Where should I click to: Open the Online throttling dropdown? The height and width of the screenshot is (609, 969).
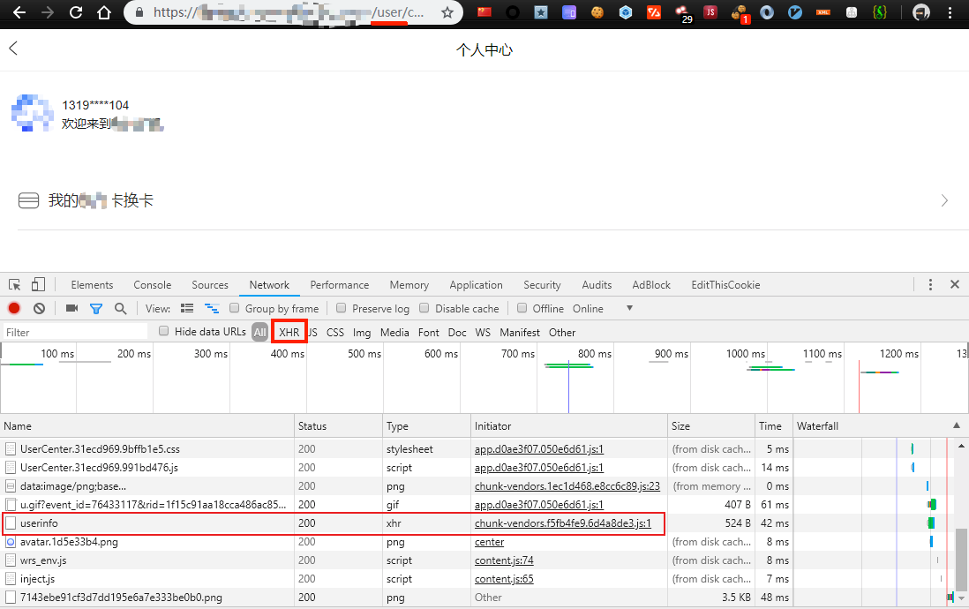(x=603, y=308)
